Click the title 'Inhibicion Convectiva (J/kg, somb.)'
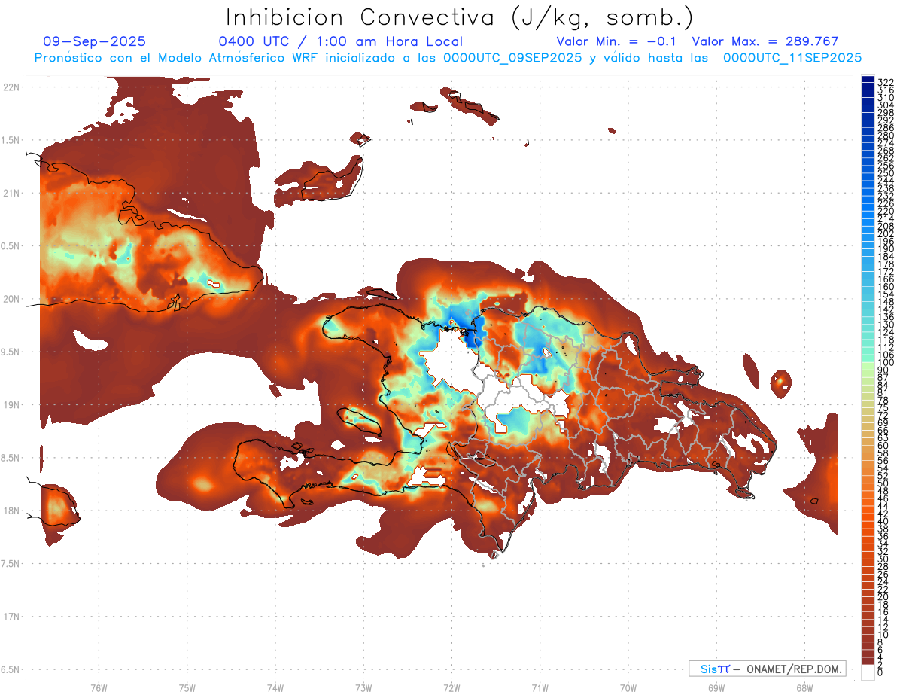903x698 pixels. [460, 18]
